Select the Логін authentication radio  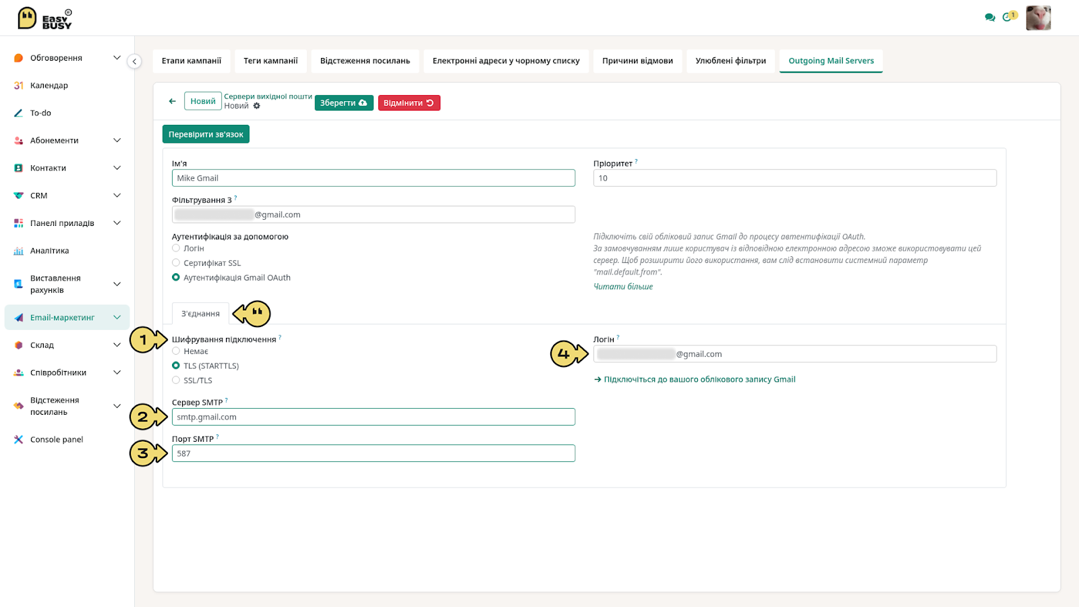pos(176,248)
